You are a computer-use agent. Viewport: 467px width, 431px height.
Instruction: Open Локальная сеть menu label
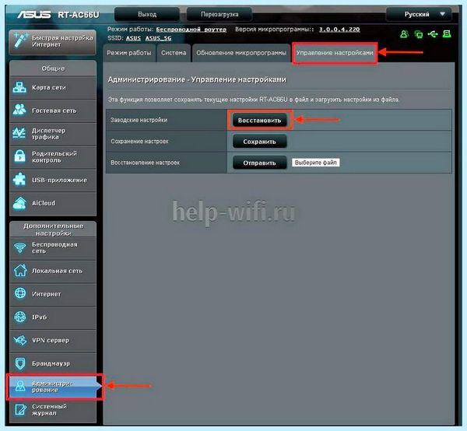click(57, 271)
